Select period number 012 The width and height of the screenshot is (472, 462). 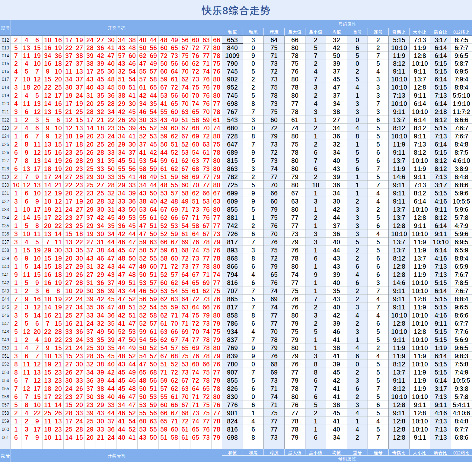point(5,40)
